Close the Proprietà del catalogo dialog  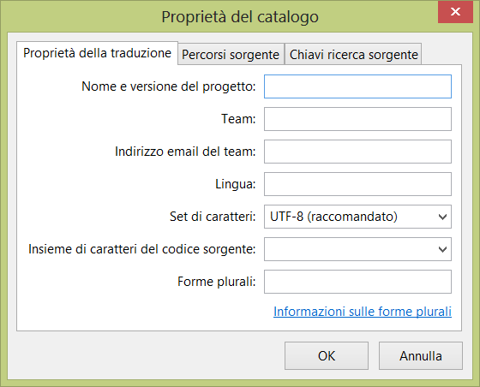[x=455, y=12]
